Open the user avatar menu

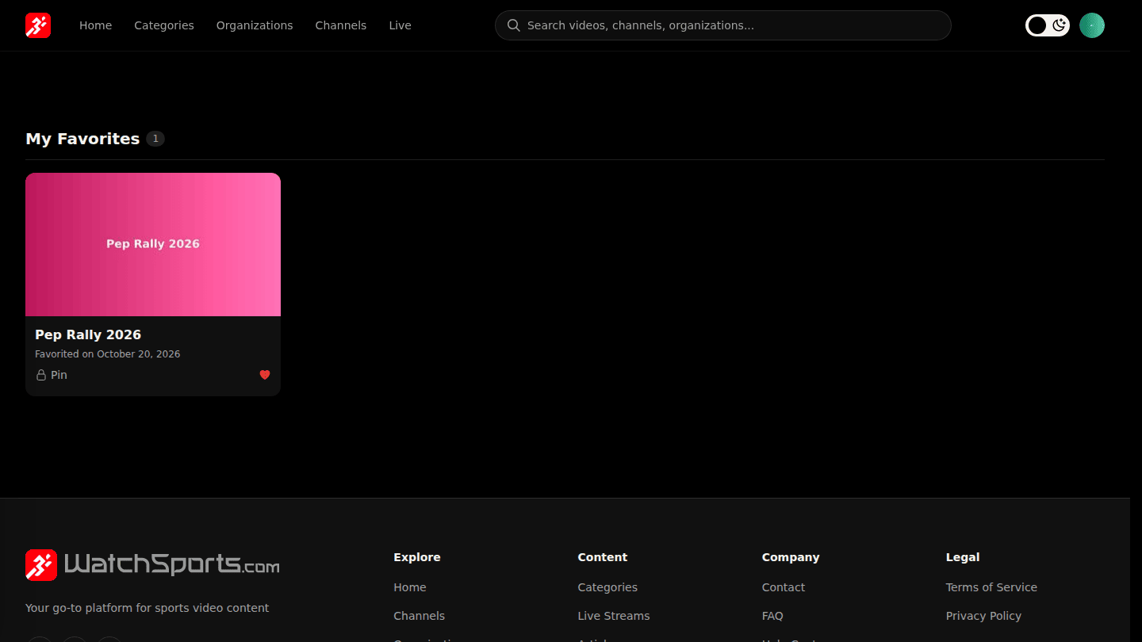pos(1092,25)
